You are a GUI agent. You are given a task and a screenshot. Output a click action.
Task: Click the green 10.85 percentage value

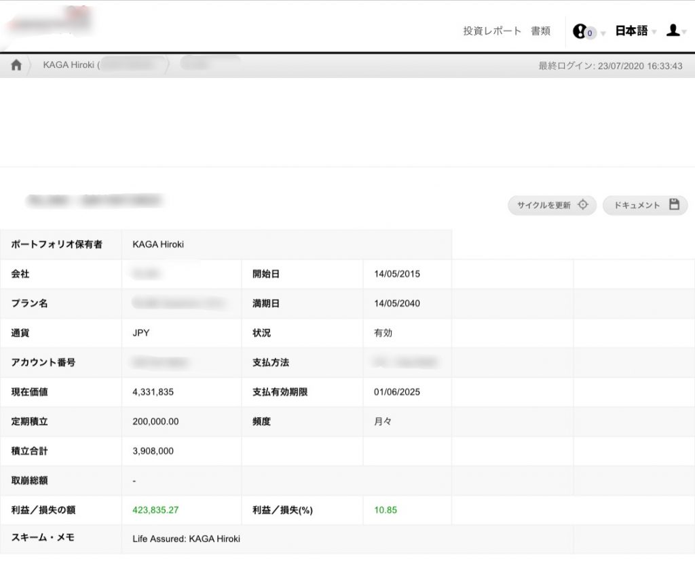pyautogui.click(x=386, y=510)
